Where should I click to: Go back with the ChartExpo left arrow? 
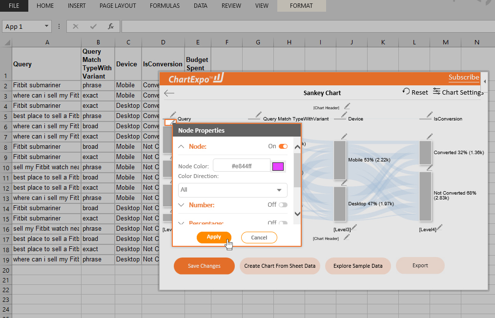pyautogui.click(x=169, y=93)
